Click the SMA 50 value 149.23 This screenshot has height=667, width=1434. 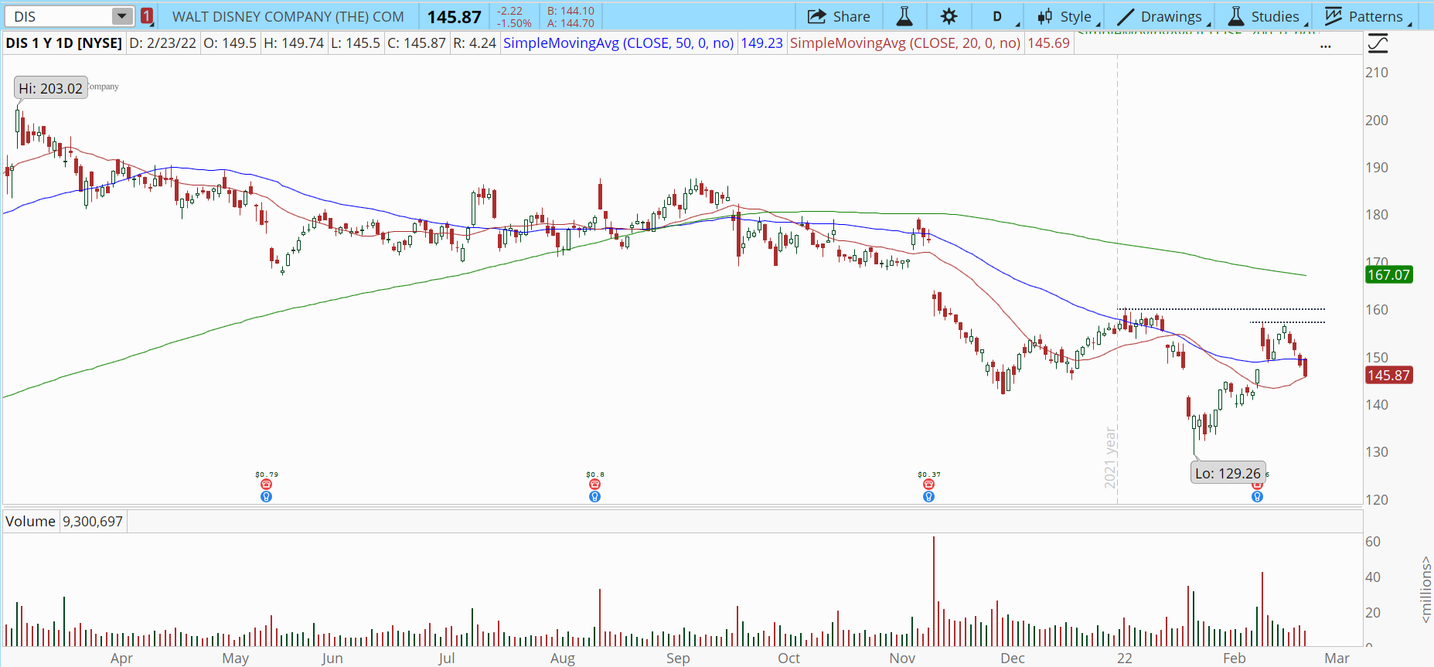pyautogui.click(x=761, y=43)
